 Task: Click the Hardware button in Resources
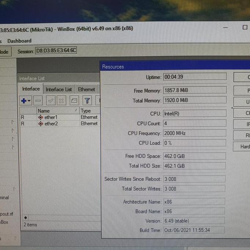click(242, 147)
